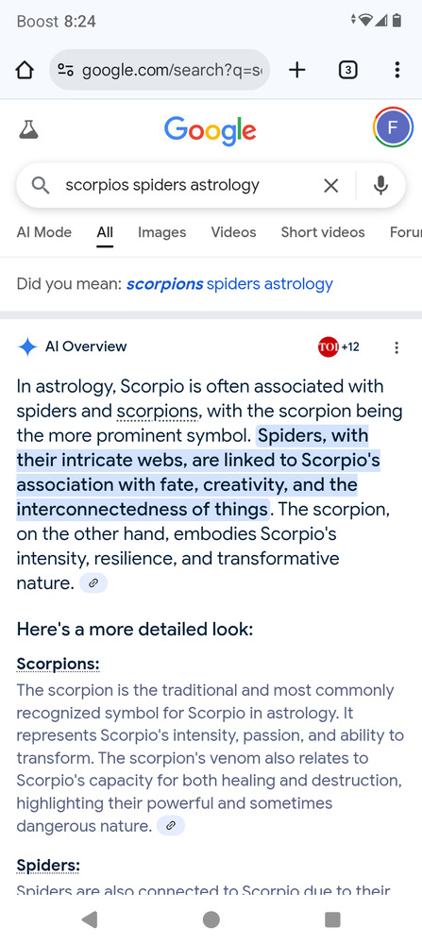
Task: Tap the search box with 'scorpios spiders astrology'
Action: [211, 185]
